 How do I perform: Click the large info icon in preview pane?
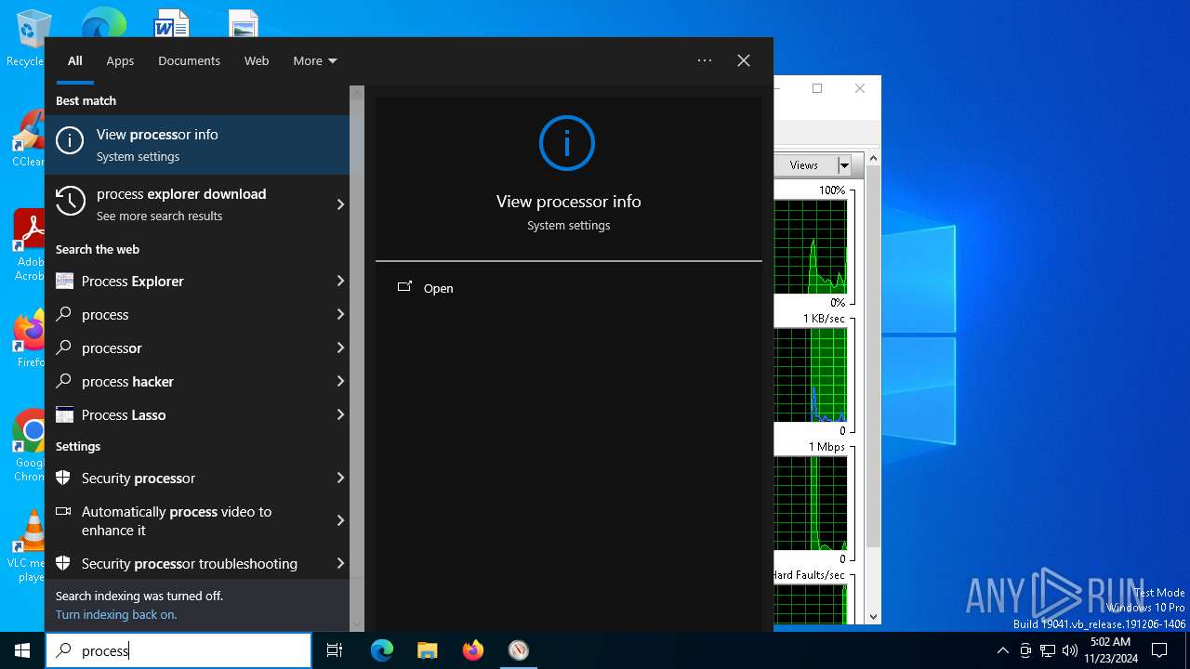click(566, 143)
